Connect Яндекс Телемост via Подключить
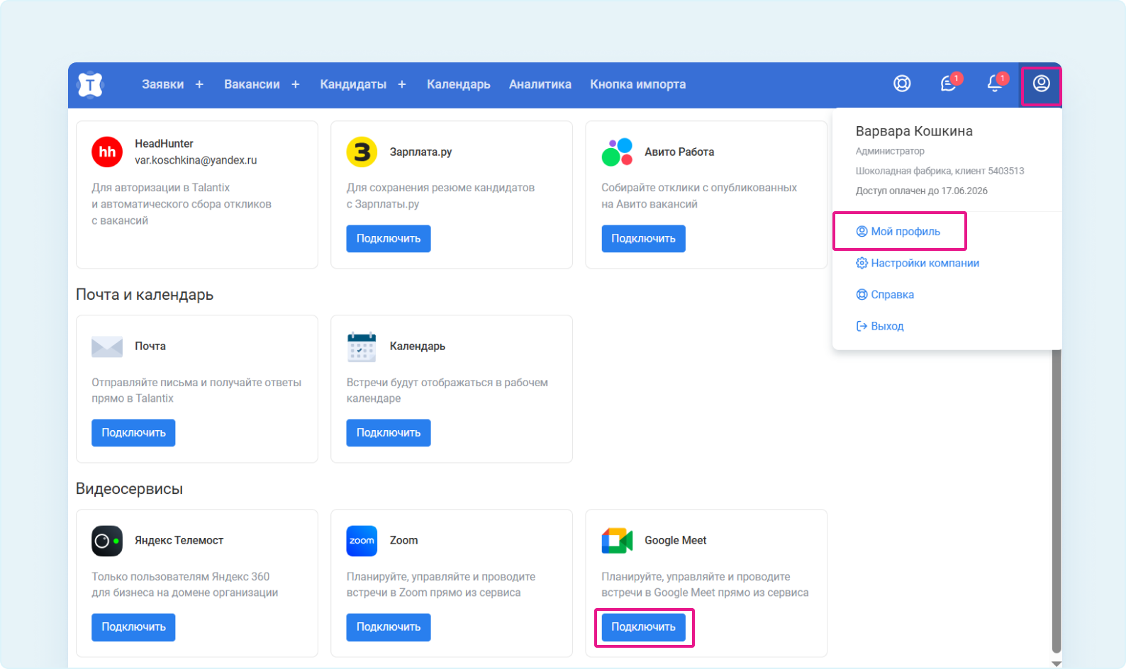Screen dimensions: 1126x669 [133, 627]
